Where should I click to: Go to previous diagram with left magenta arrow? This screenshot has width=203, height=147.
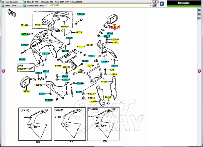click(3, 71)
